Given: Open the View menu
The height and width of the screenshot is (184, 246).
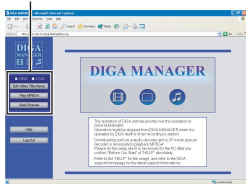Looking at the screenshot, I should tap(25, 19).
